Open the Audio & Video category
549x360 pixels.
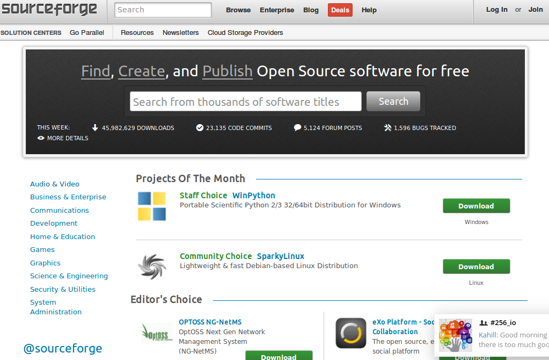click(55, 184)
